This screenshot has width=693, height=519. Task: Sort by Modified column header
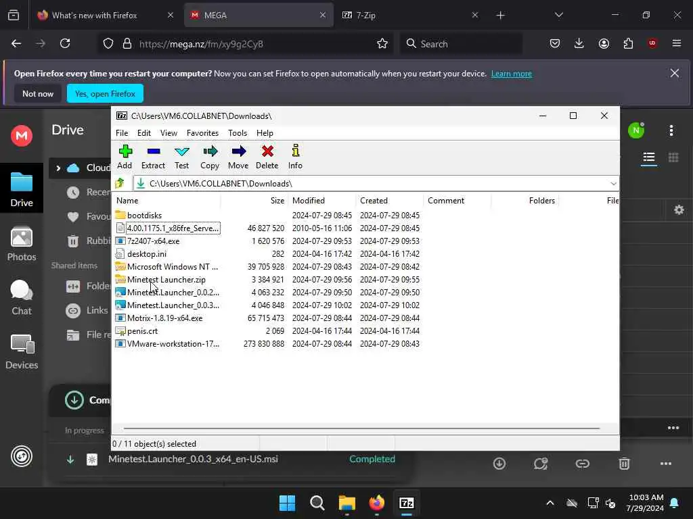pos(321,200)
